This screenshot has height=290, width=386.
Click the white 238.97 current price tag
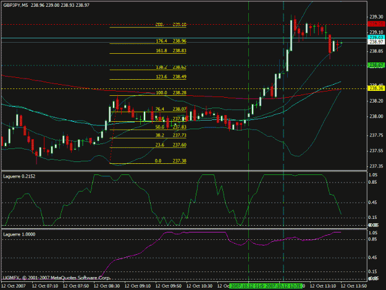[x=376, y=42]
